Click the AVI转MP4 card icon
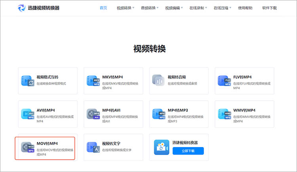297x172 pixels. pyautogui.click(x=28, y=114)
